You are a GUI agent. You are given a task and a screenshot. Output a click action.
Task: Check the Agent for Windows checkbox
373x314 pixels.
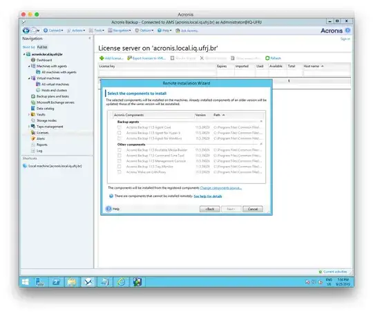click(119, 138)
